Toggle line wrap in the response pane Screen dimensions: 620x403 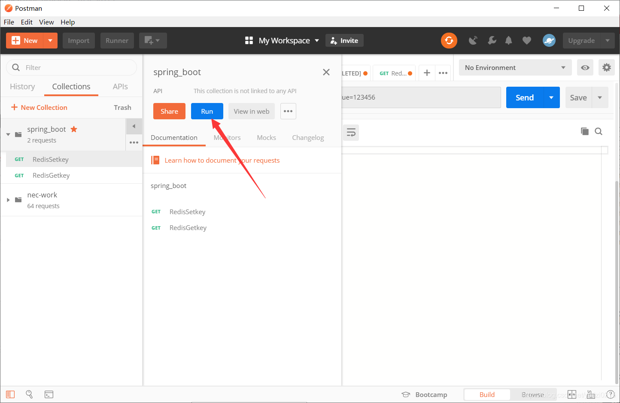coord(351,133)
